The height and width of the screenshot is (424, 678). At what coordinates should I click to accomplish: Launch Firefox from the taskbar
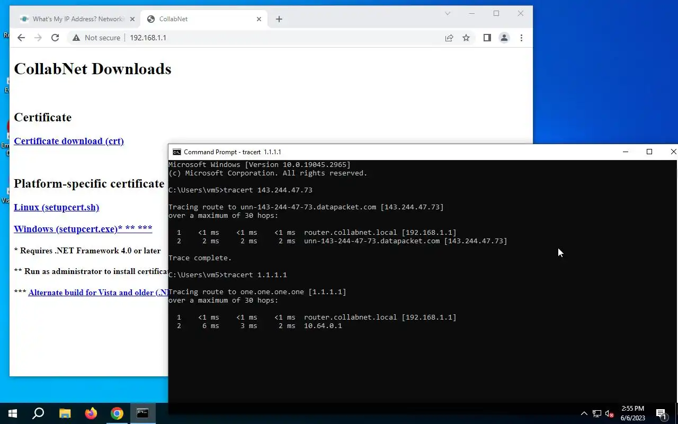click(91, 413)
